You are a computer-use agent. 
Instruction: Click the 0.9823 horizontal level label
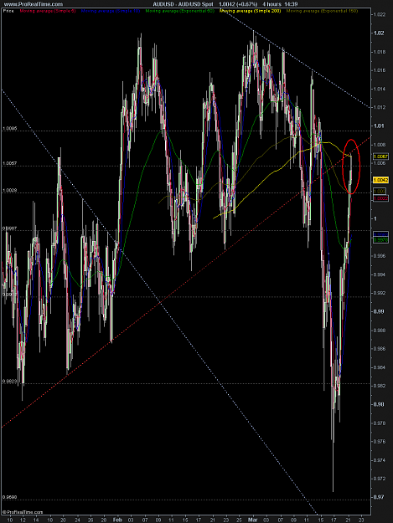point(10,381)
